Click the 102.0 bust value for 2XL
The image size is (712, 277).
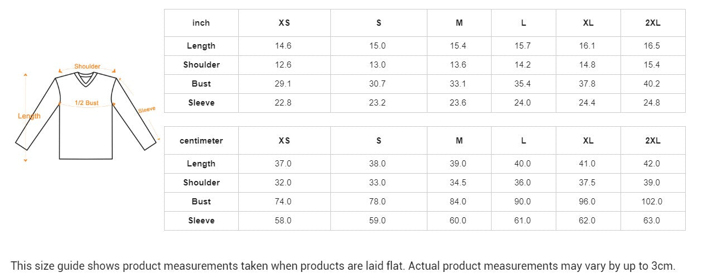click(x=652, y=202)
